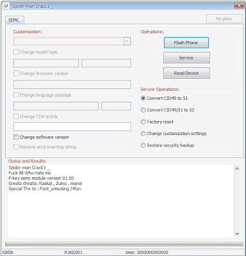The image size is (246, 256).
Task: Click the Read Device button
Action: [186, 73]
